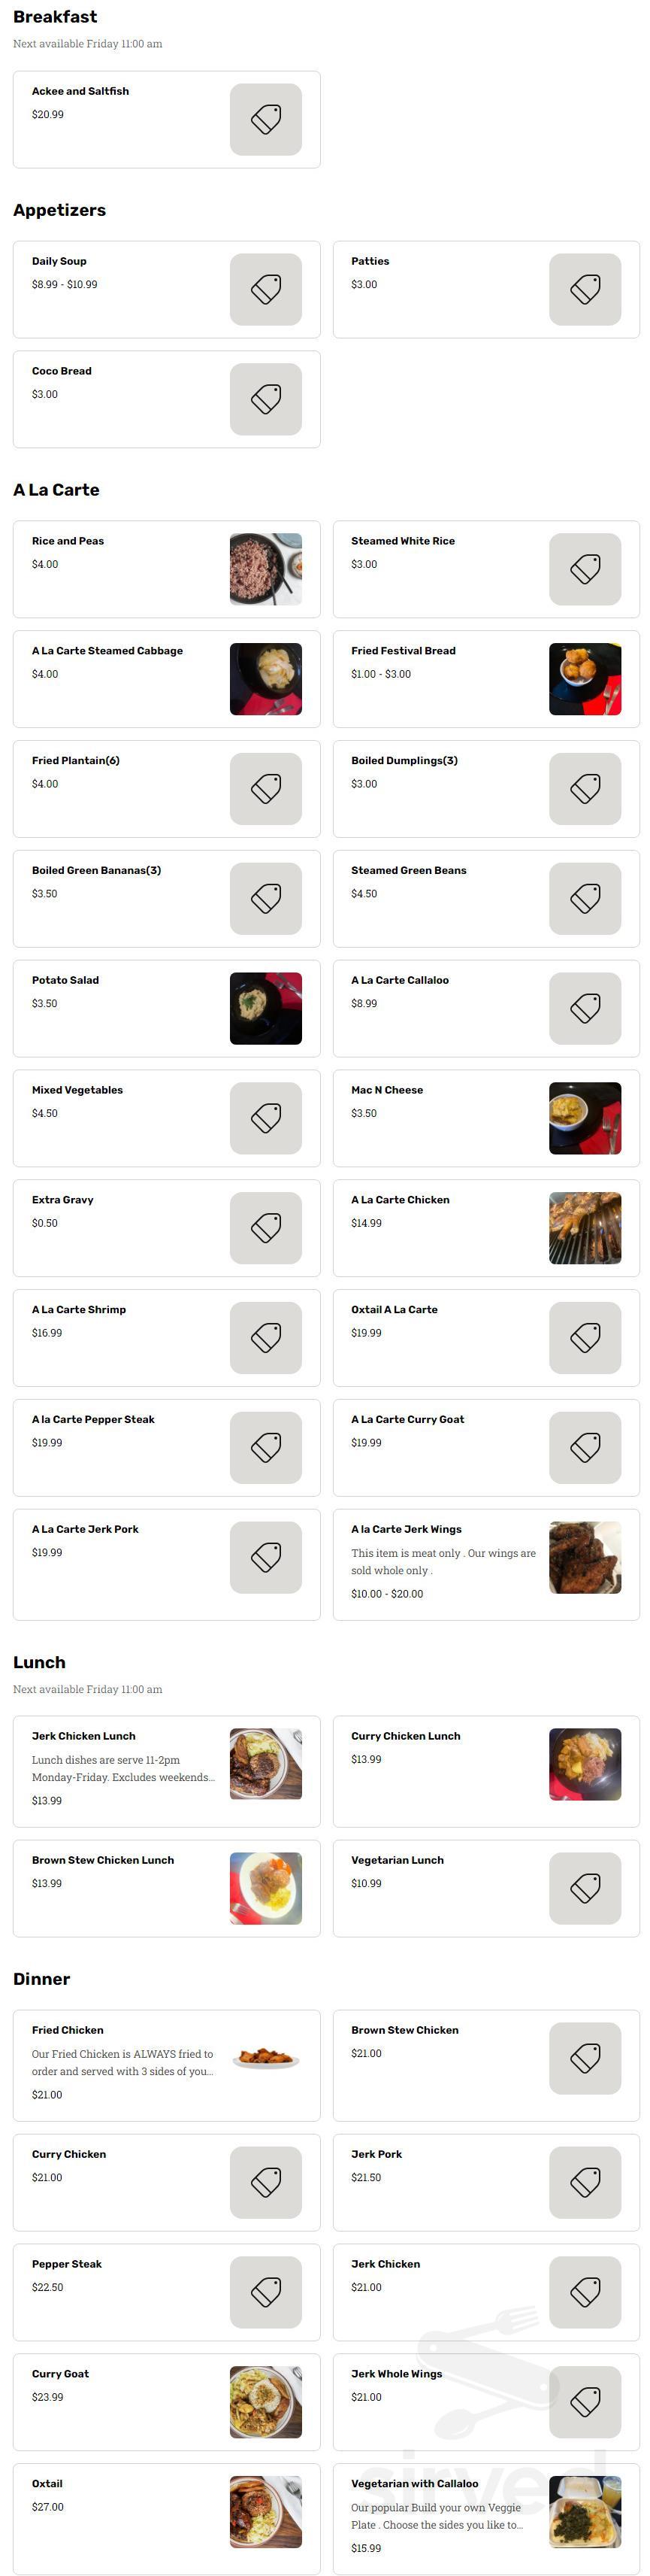Click the A la Carte Jerk Wings image

pos(585,1558)
